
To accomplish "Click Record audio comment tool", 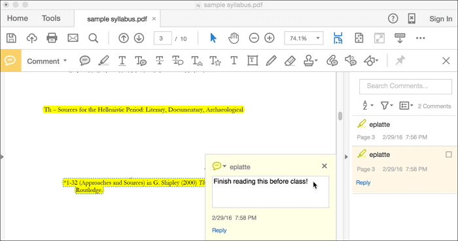I will point(351,61).
